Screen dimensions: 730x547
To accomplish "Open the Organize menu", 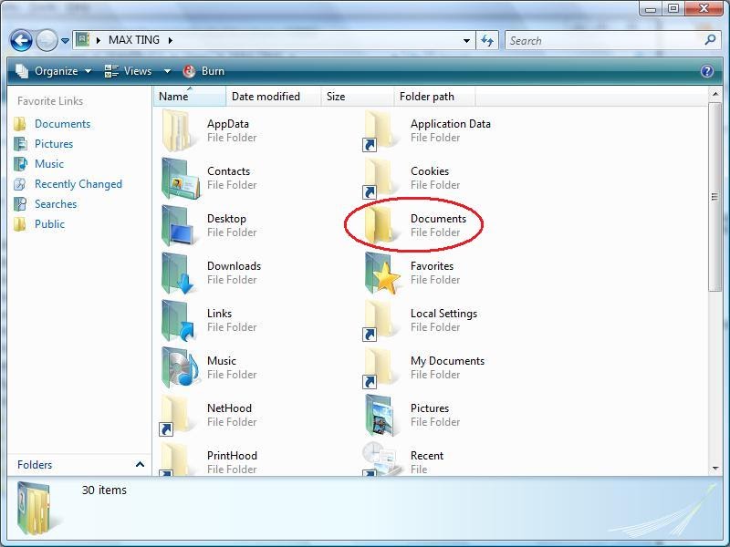I will click(54, 71).
